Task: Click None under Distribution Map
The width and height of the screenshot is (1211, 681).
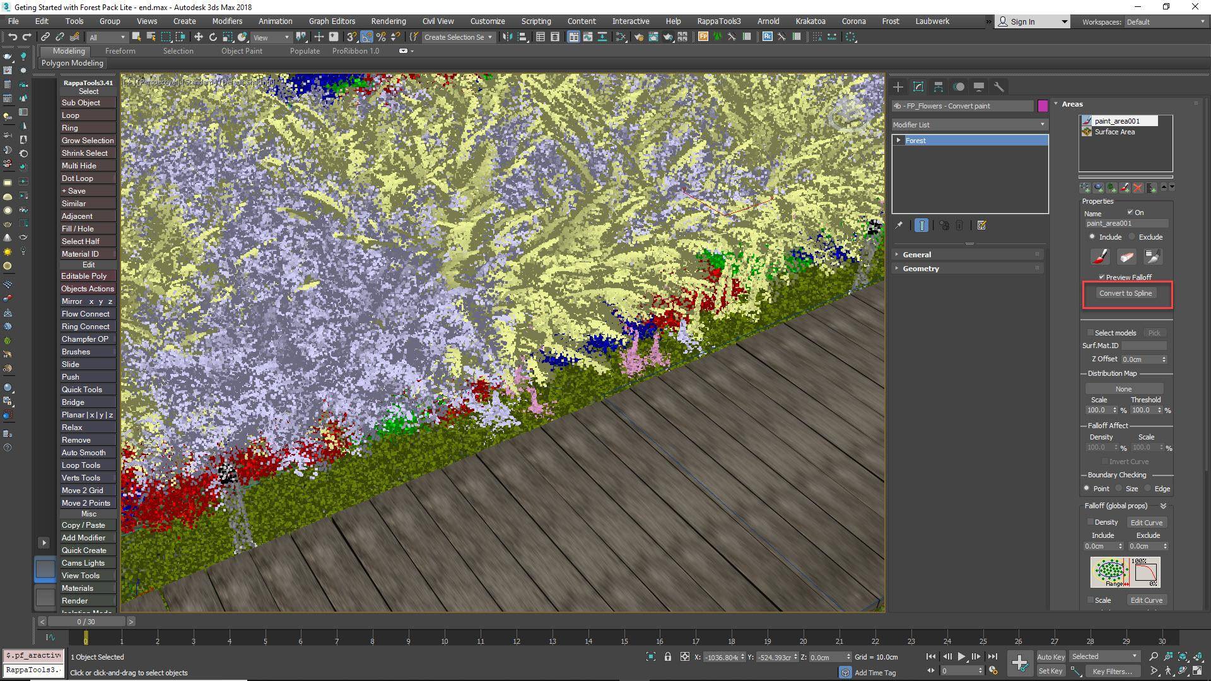Action: [x=1124, y=388]
